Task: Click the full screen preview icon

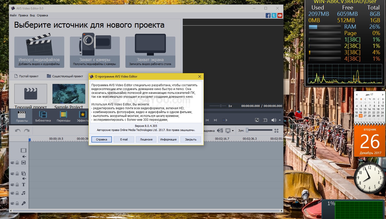Action: pyautogui.click(x=257, y=120)
